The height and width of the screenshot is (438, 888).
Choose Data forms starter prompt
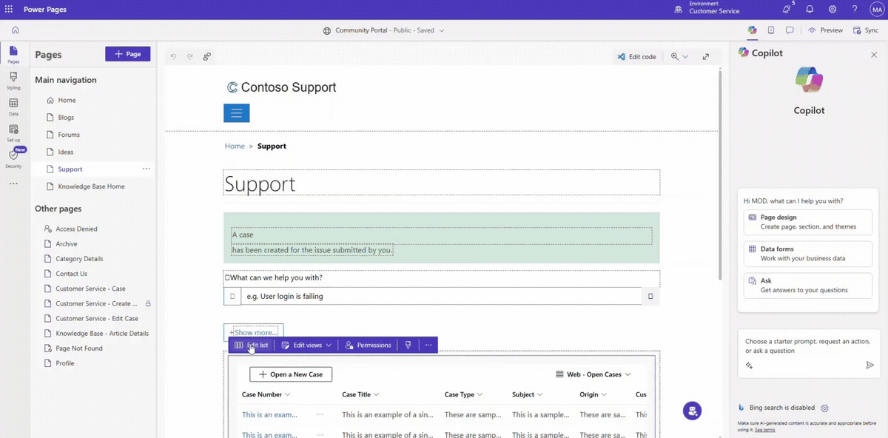807,254
